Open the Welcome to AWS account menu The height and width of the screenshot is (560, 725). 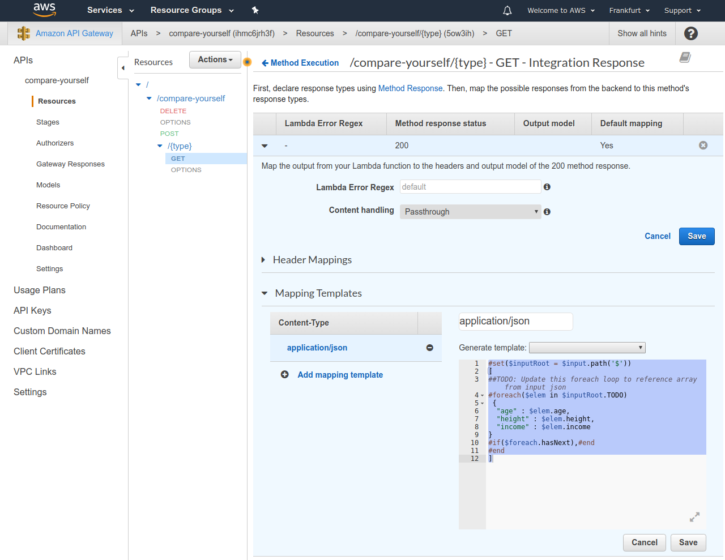point(561,10)
